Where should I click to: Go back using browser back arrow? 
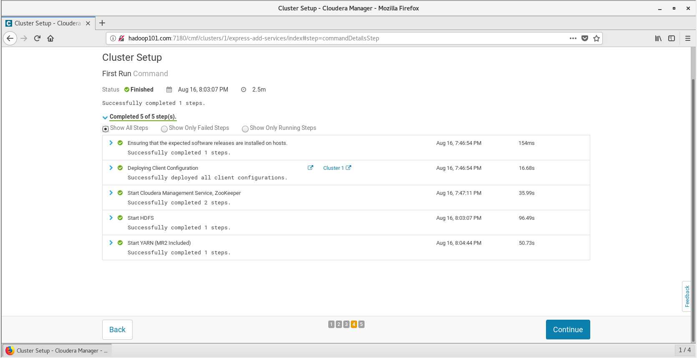10,38
